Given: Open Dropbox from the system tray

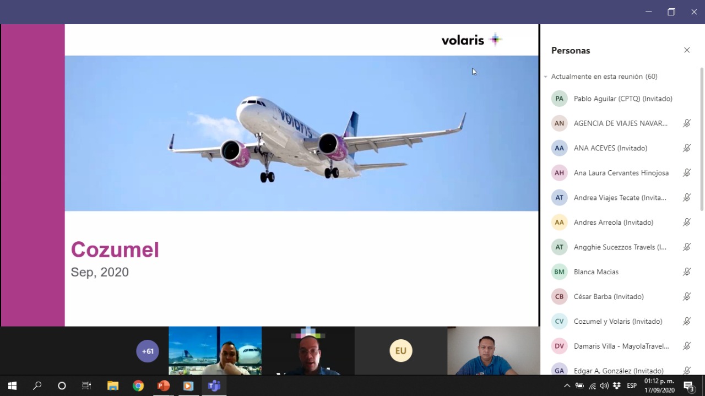Looking at the screenshot, I should coord(617,386).
